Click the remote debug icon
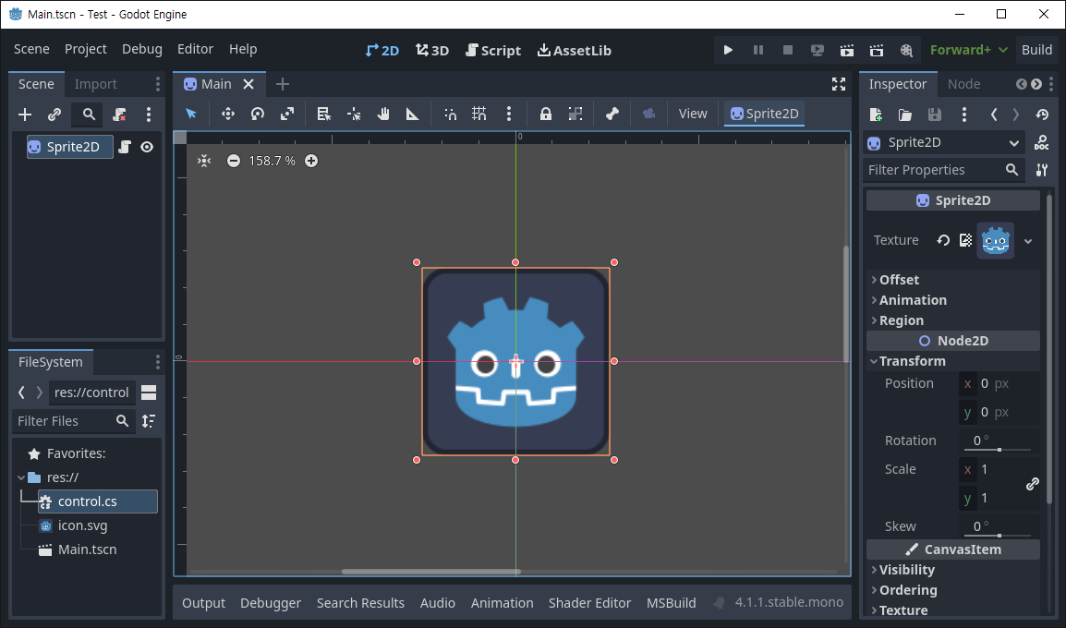 pos(818,50)
